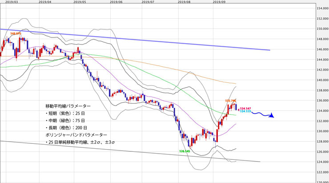
Task: Click the 146.000 price axis label
Action: coord(323,49)
